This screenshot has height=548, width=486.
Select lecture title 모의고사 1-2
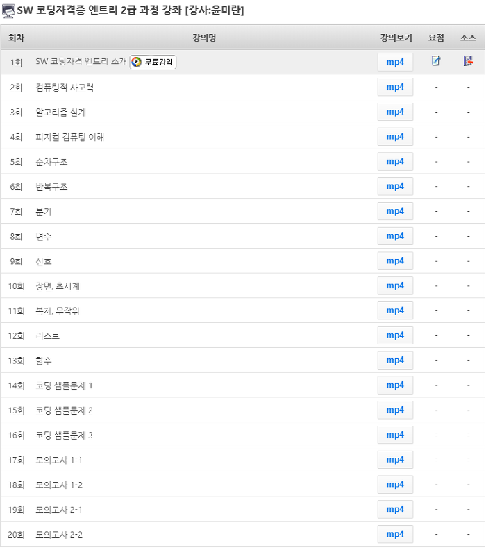tap(59, 485)
